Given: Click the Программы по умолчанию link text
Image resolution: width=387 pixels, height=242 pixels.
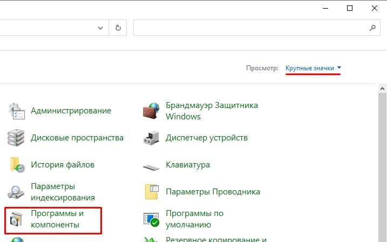Looking at the screenshot, I should pos(194,219).
